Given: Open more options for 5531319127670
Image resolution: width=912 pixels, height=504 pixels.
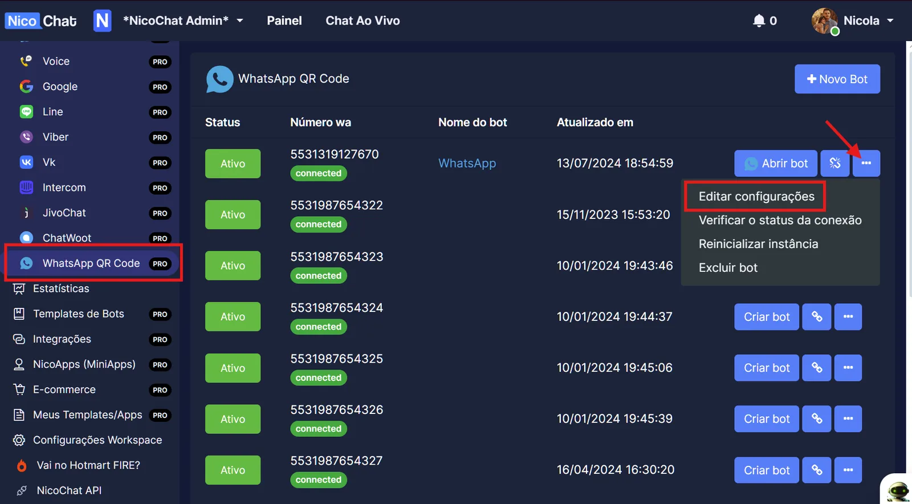Looking at the screenshot, I should 866,163.
